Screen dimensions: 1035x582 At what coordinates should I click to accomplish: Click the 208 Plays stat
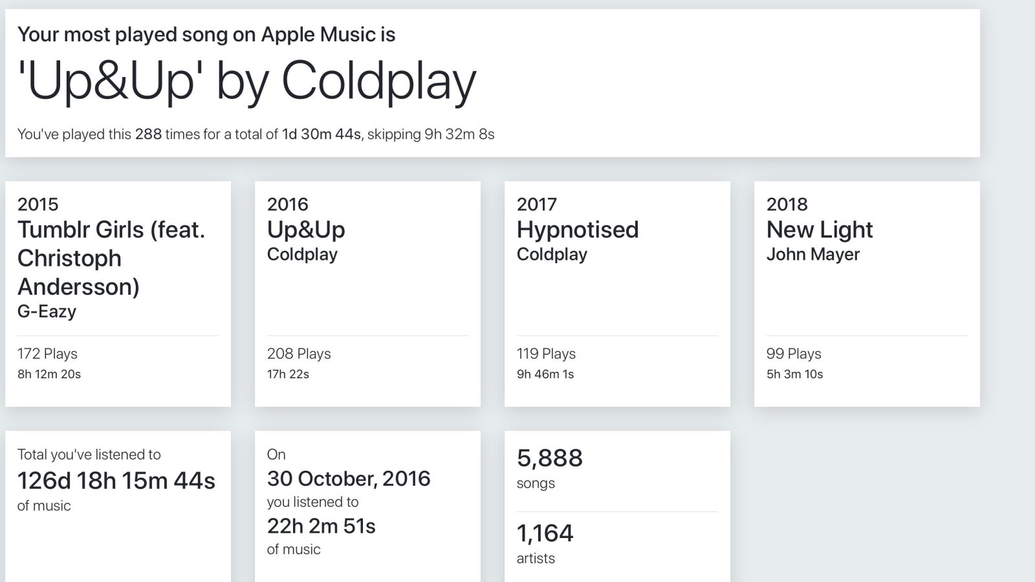click(299, 354)
